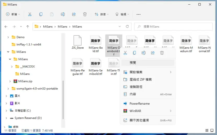Image resolution: width=217 pixels, height=135 pixels.
Task: Click the Share icon in the toolbar
Action: (x=74, y=14)
